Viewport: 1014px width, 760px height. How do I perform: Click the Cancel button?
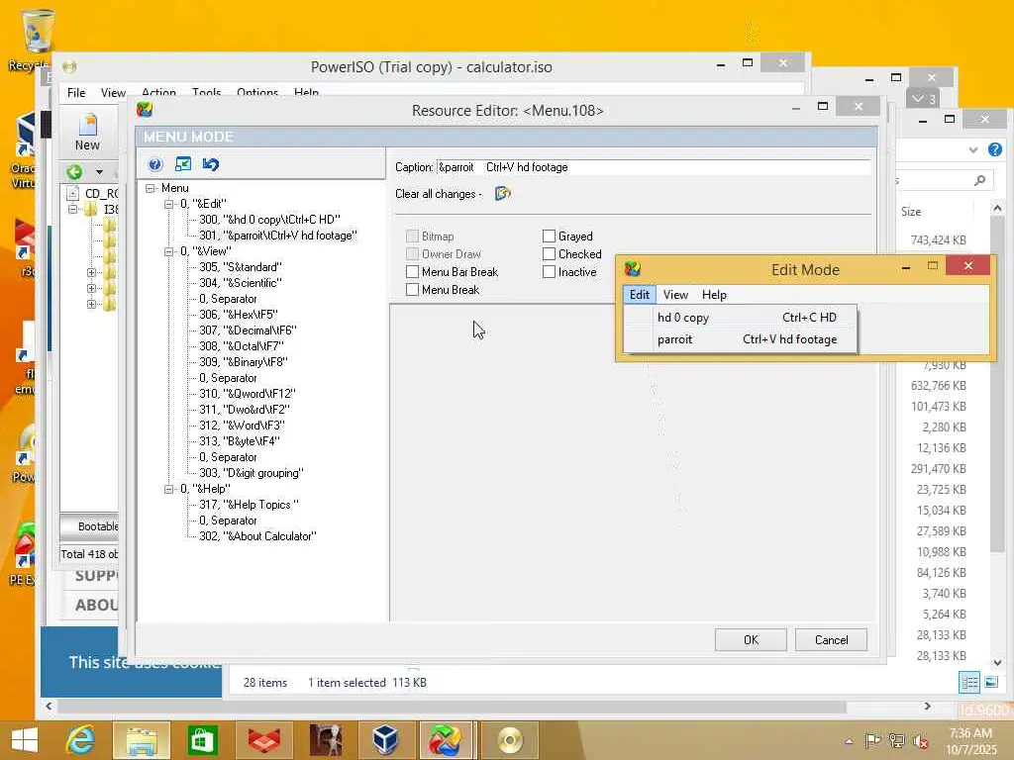[x=831, y=640]
